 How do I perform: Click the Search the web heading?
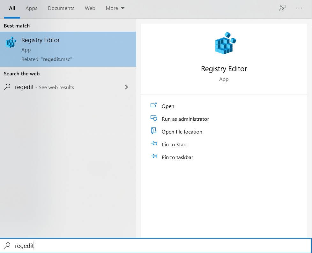click(x=22, y=74)
